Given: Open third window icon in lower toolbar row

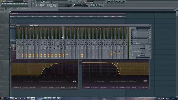Looking at the screenshot, I should click(97, 5).
